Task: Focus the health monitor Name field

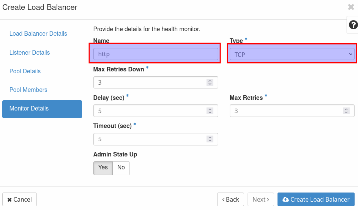Action: coord(156,54)
